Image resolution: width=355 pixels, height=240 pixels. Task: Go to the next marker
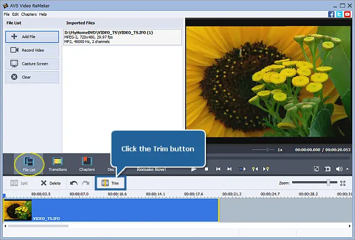(x=266, y=169)
